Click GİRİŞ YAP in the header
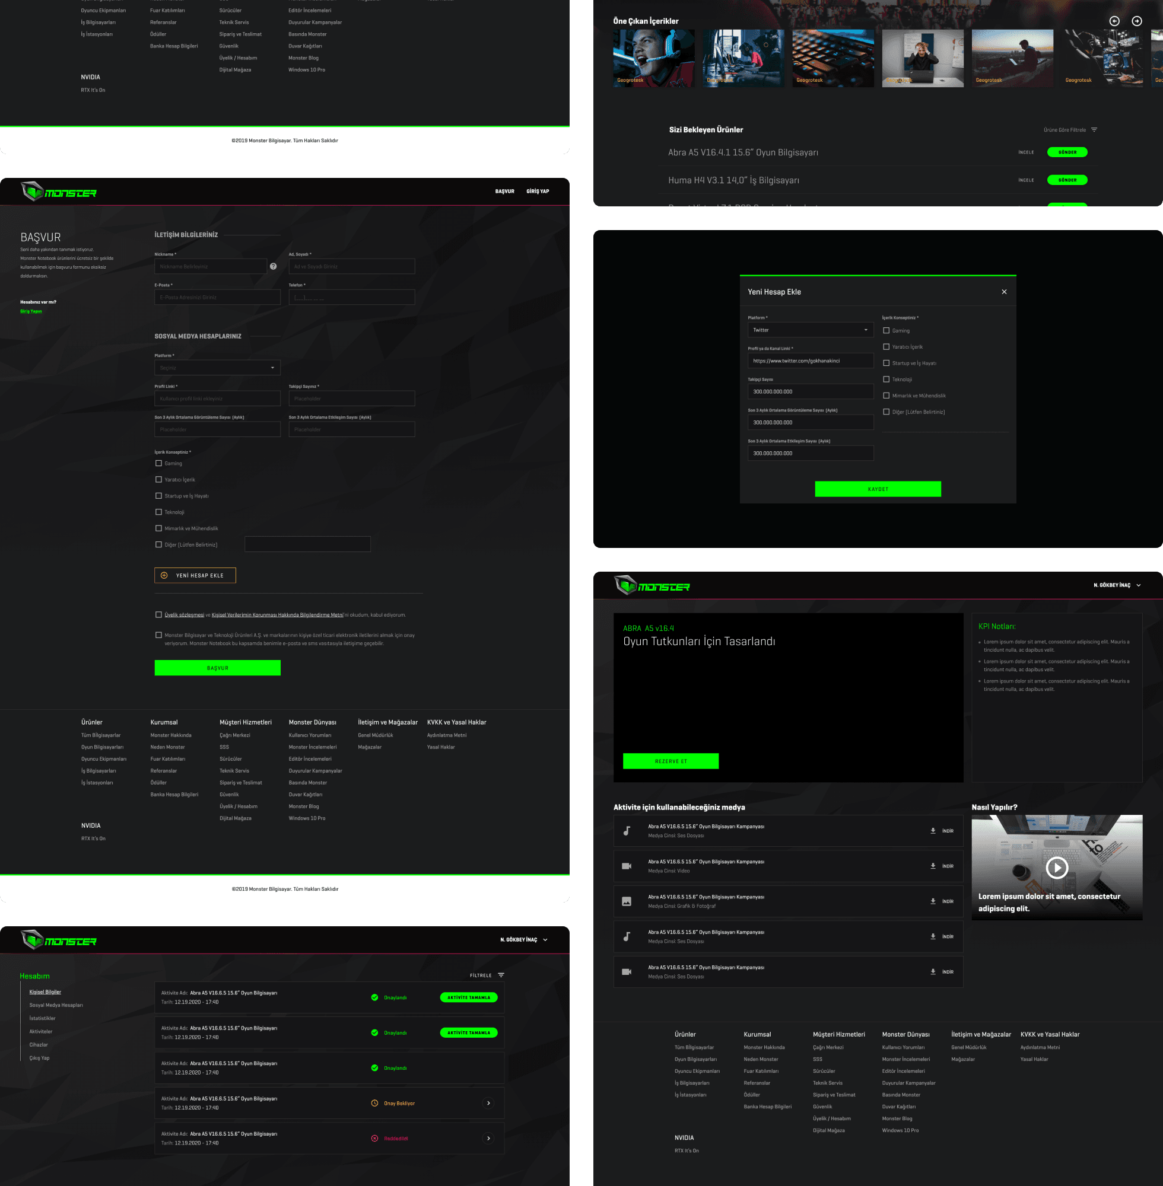 click(538, 191)
